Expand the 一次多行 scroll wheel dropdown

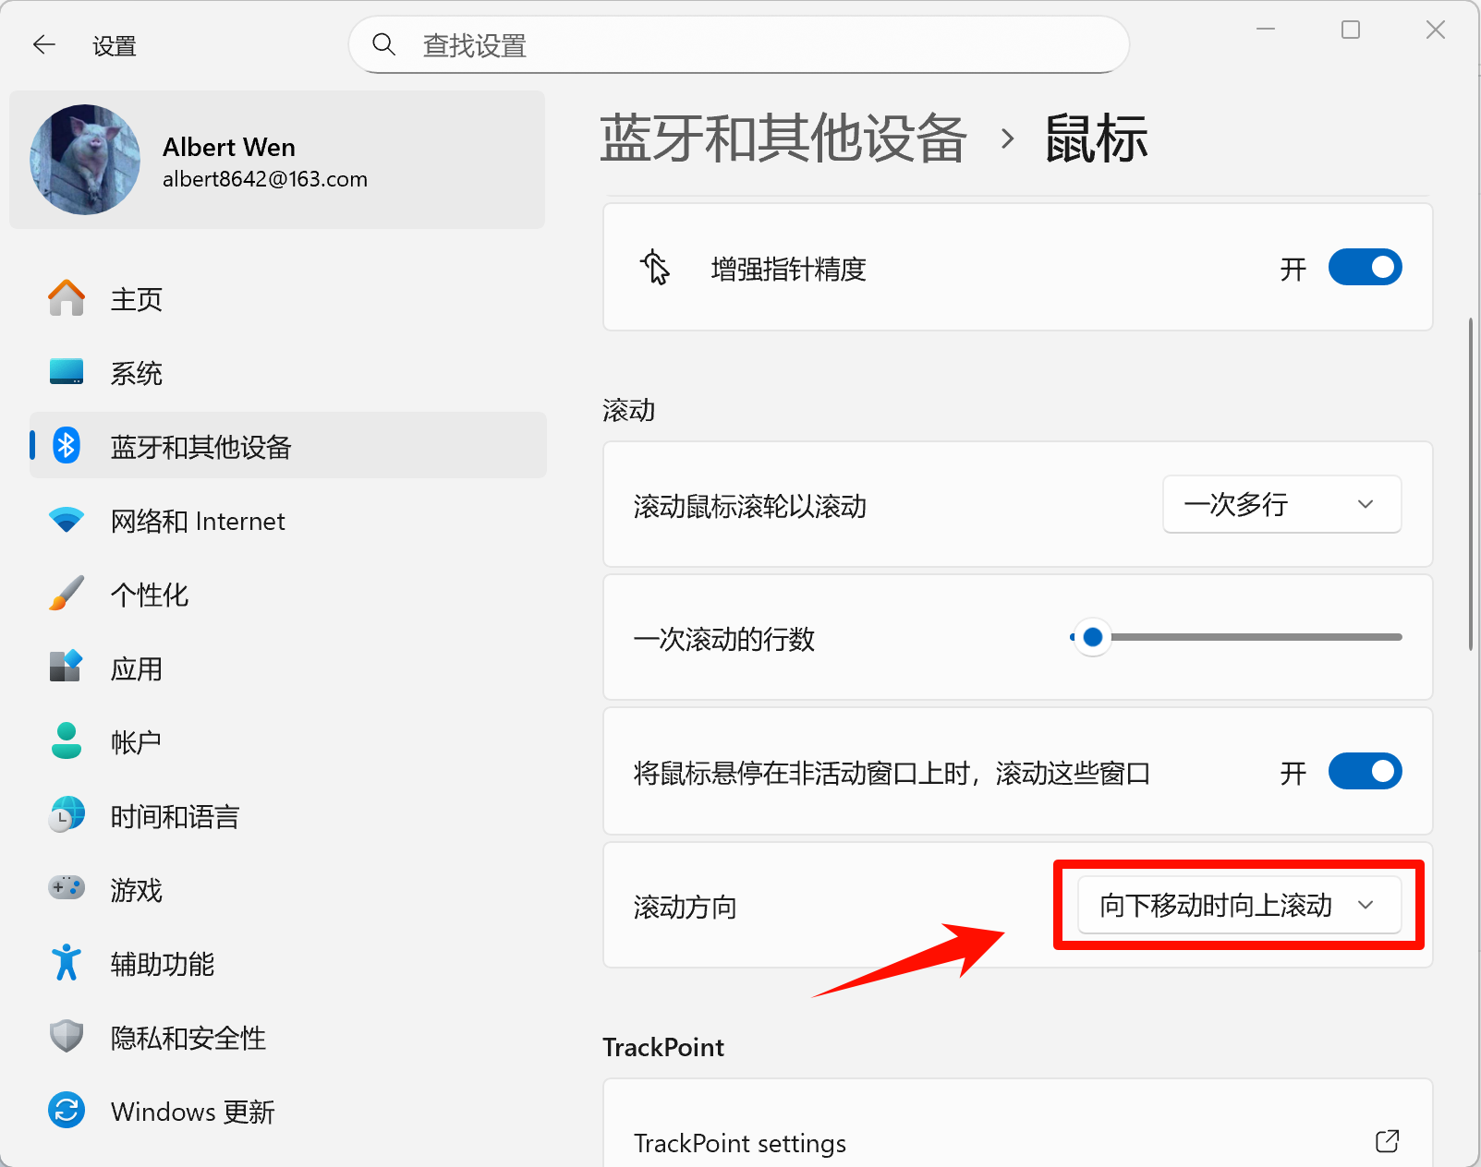(x=1281, y=505)
